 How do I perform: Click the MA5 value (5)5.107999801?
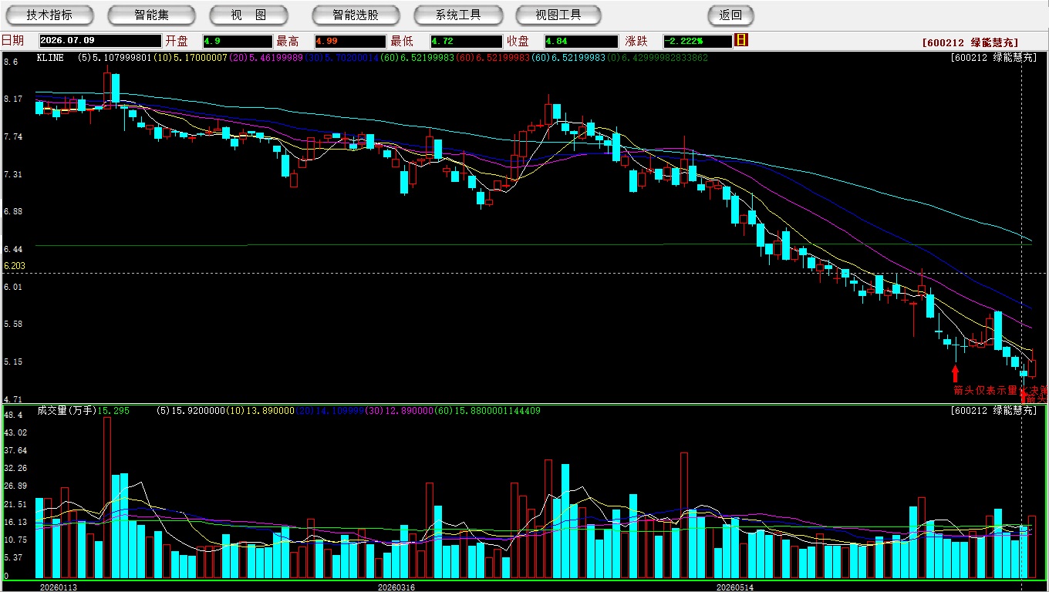pyautogui.click(x=115, y=58)
